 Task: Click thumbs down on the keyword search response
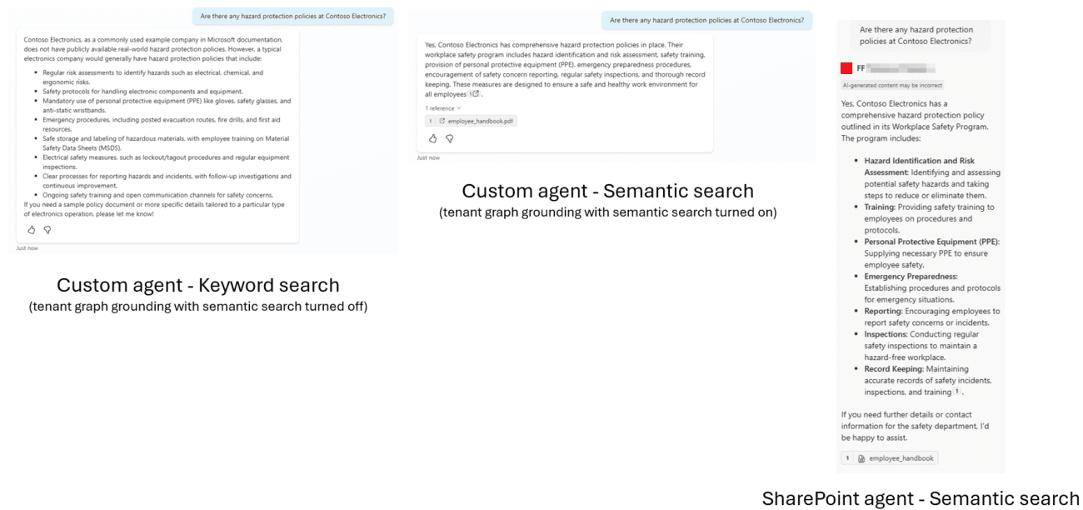click(47, 230)
